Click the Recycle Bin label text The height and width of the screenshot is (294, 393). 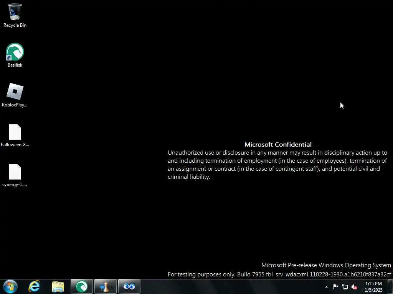15,25
